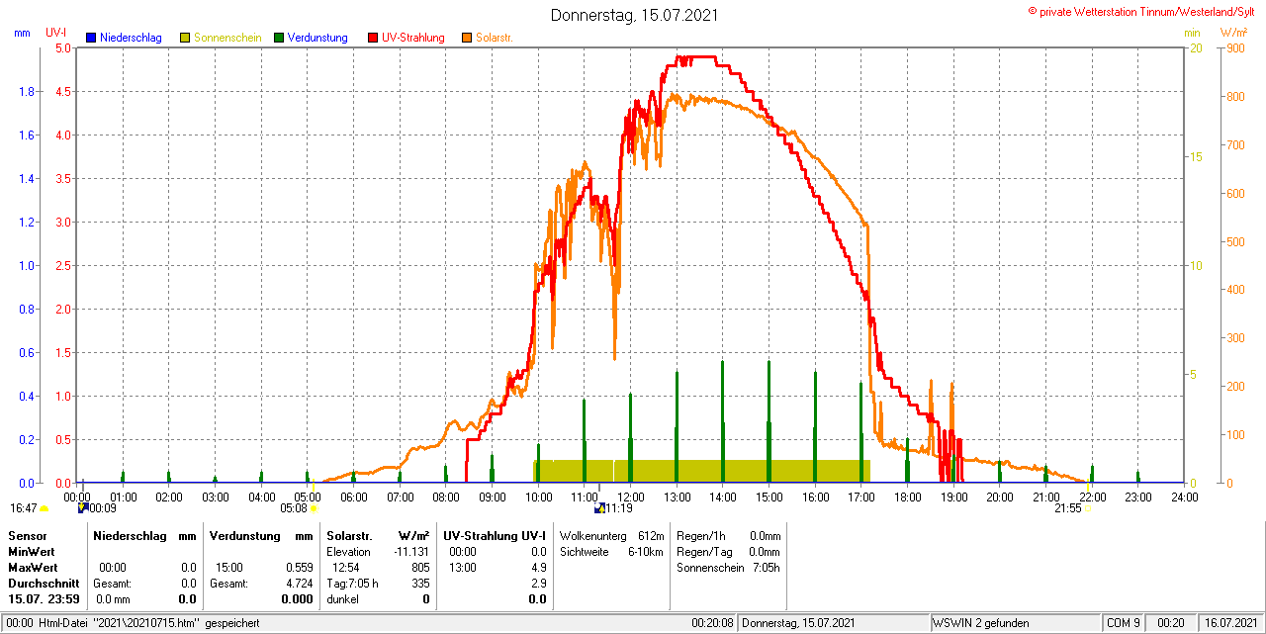This screenshot has width=1266, height=634.
Task: Click the Regen/1h 0.0mm entry
Action: click(x=728, y=535)
